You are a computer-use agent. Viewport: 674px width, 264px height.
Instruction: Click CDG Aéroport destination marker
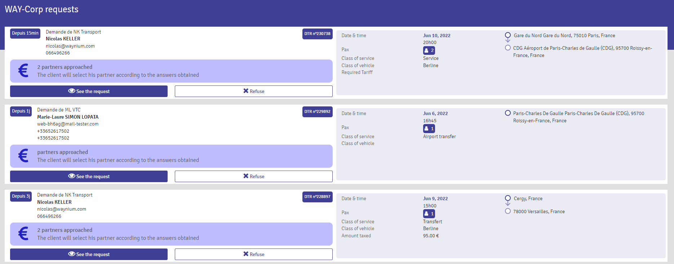508,48
